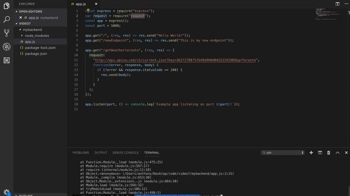Select app.js mybackend under Open Editors
This screenshot has width=350, height=196.
click(x=40, y=17)
